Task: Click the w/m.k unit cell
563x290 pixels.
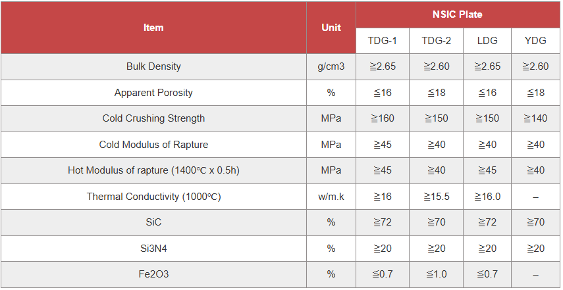Action: 331,197
